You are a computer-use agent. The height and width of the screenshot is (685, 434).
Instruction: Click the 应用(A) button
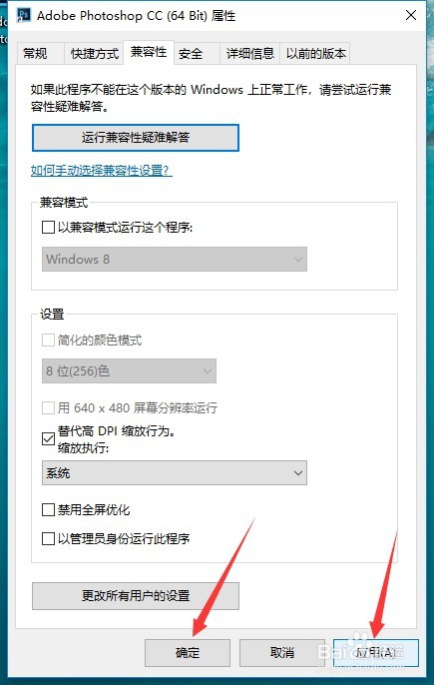point(376,653)
